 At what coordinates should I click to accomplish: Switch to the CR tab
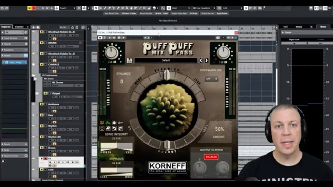tap(311, 27)
